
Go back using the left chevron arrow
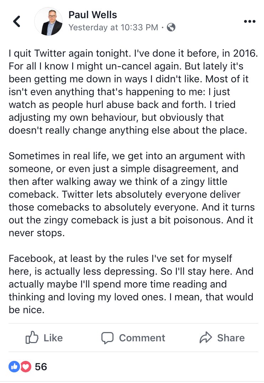tap(17, 21)
